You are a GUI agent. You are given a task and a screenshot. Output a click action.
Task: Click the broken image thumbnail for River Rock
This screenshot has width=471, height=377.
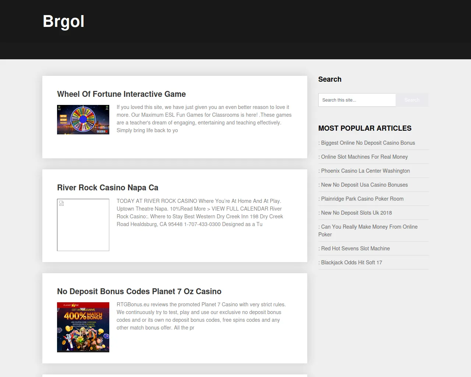pyautogui.click(x=83, y=225)
